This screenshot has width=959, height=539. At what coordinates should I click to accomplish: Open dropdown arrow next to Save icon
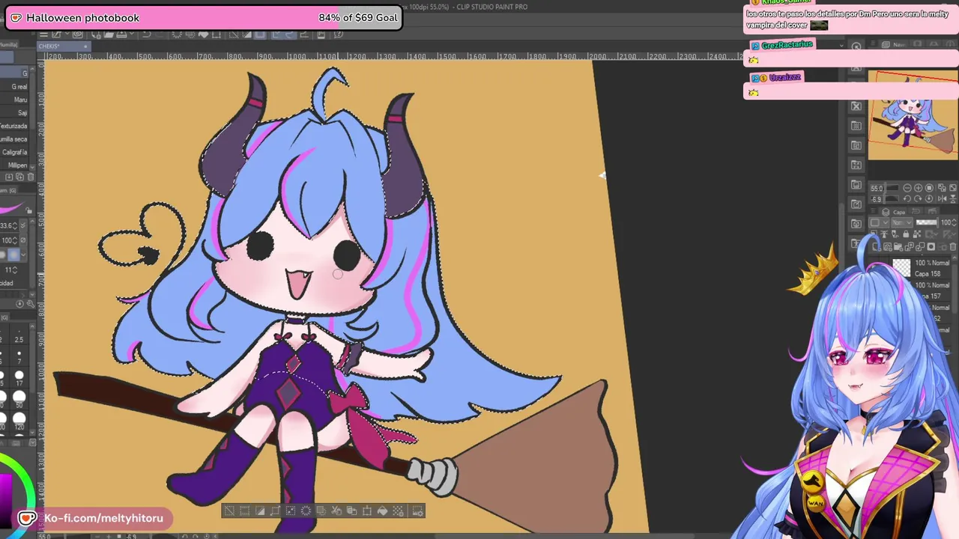tap(131, 34)
